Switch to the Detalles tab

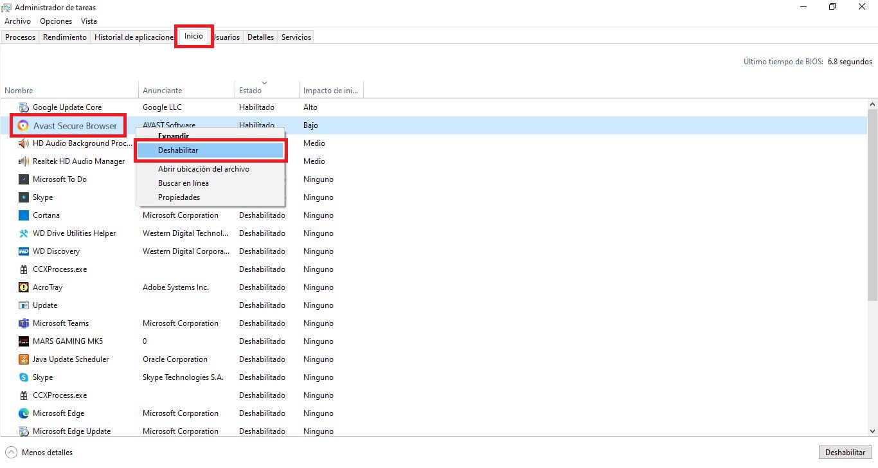[x=260, y=37]
